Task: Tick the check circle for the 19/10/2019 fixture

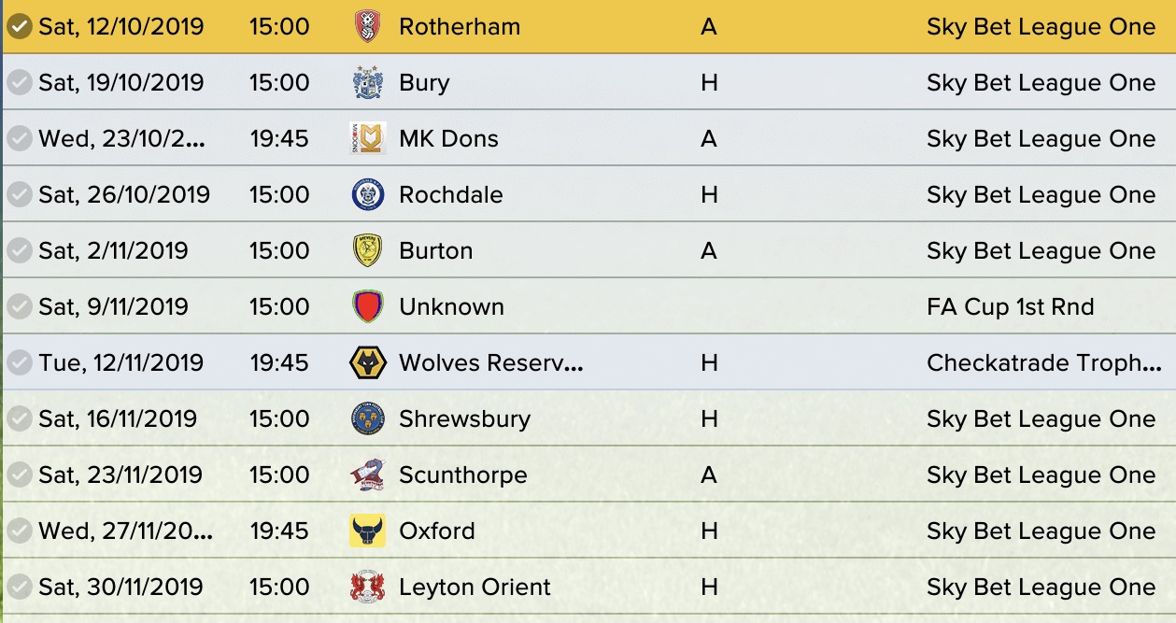Action: click(x=19, y=82)
